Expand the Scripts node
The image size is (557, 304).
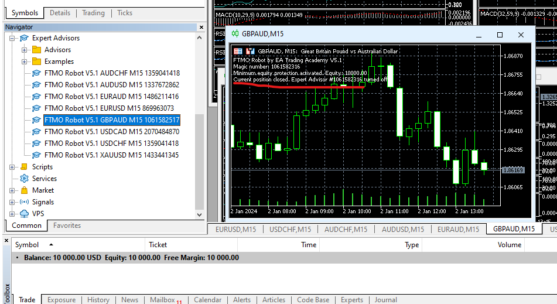click(12, 168)
